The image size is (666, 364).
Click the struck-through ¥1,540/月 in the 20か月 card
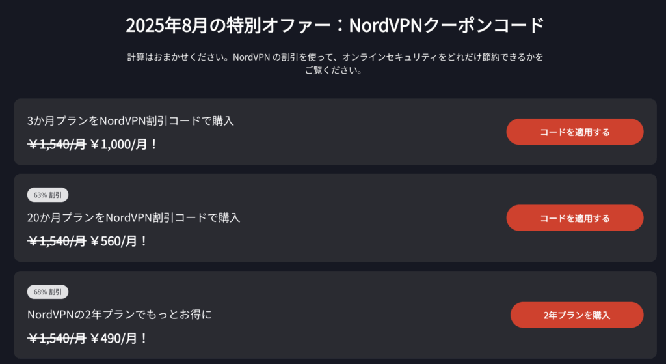tap(57, 241)
